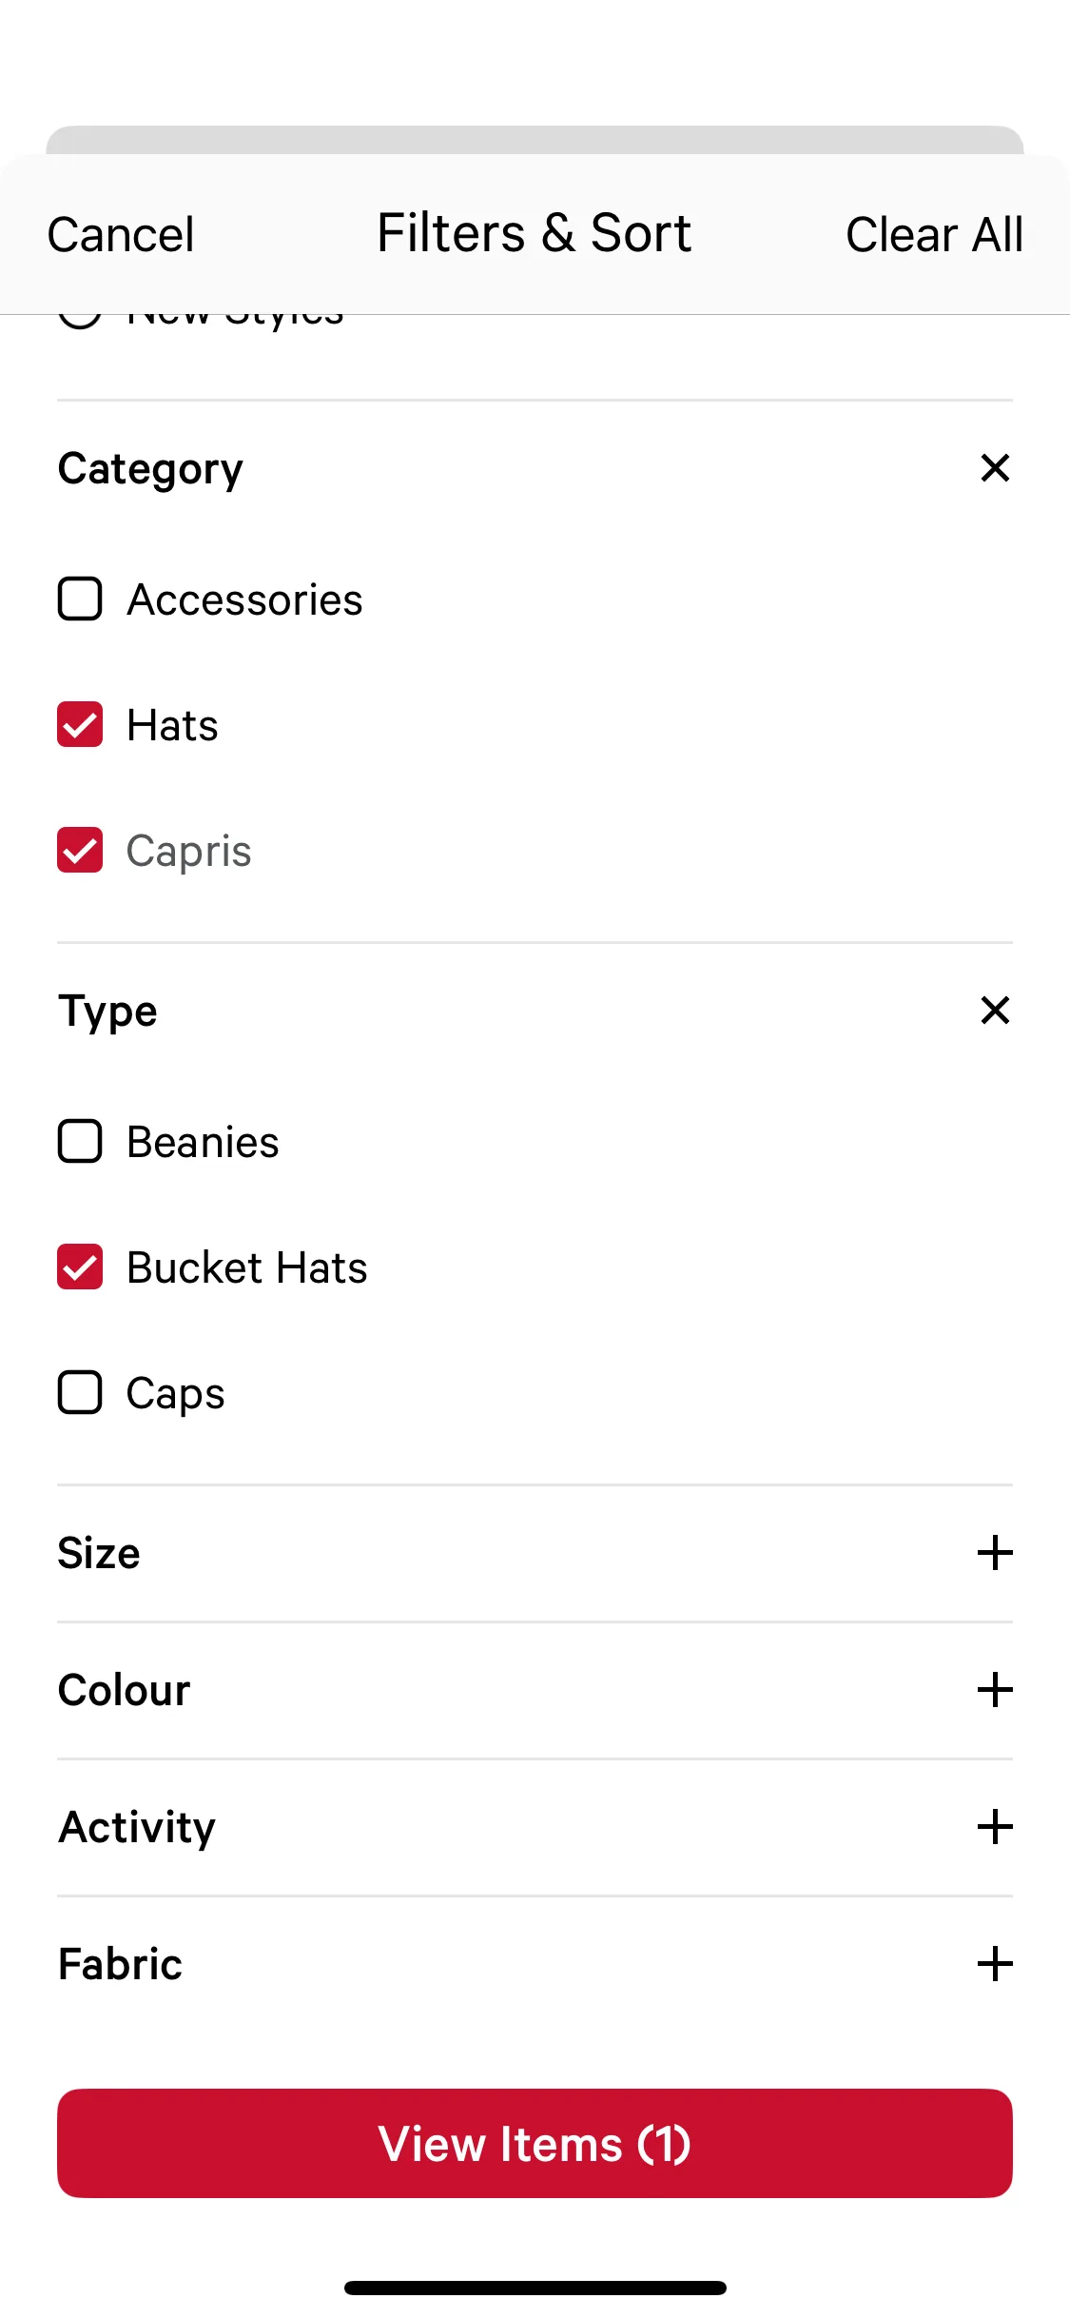Open the Activity filter section heading
The height and width of the screenshot is (2318, 1070).
pyautogui.click(x=137, y=1827)
